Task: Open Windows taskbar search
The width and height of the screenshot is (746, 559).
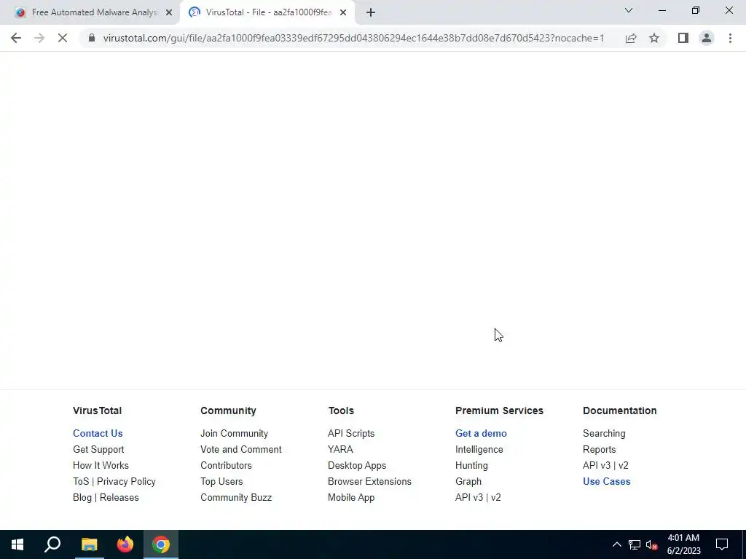Action: (x=52, y=544)
